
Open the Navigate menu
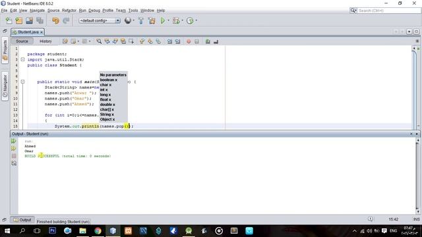37,11
